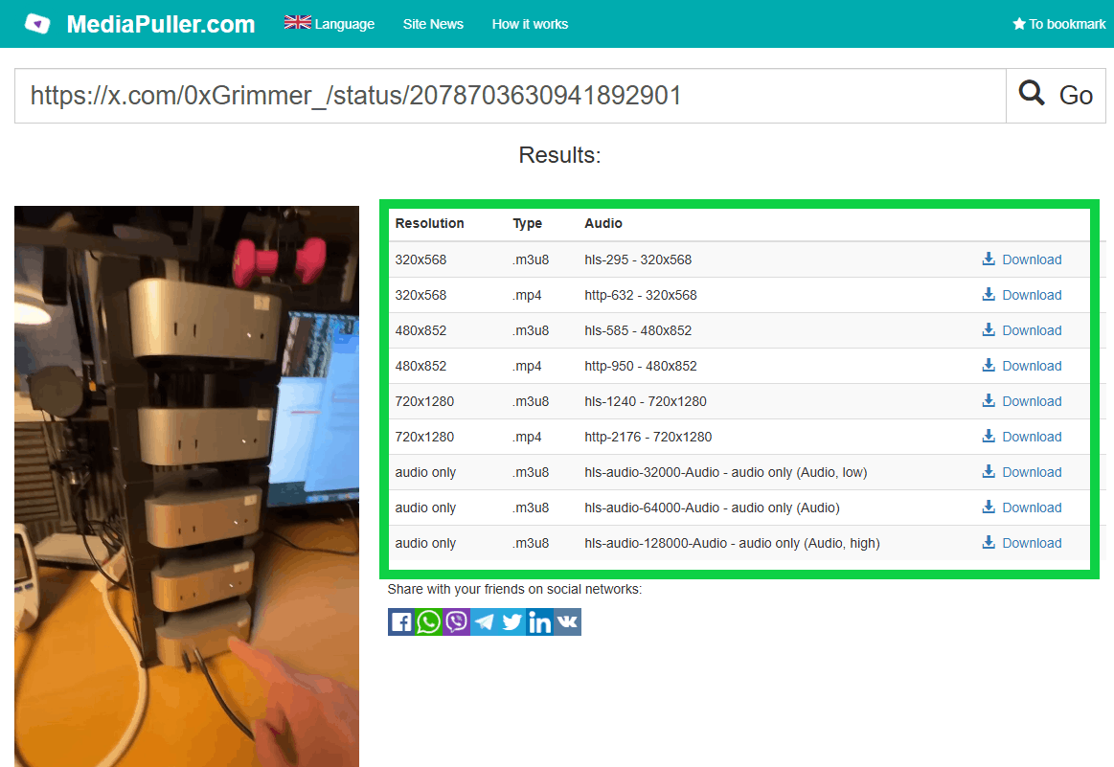The height and width of the screenshot is (767, 1114).
Task: Click the To bookmark star link
Action: (x=1059, y=24)
